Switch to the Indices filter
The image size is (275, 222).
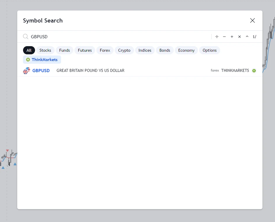(x=145, y=50)
